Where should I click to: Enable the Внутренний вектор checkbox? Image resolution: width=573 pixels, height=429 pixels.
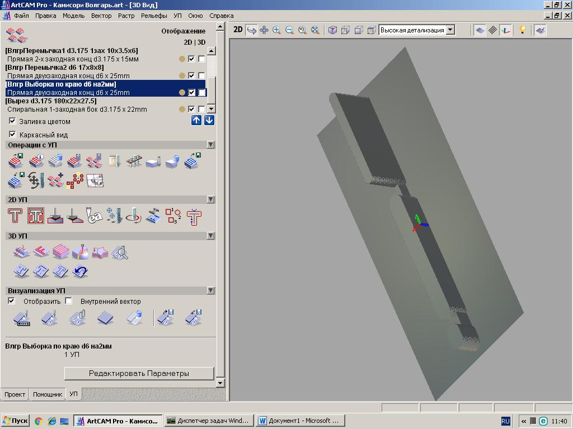click(68, 301)
